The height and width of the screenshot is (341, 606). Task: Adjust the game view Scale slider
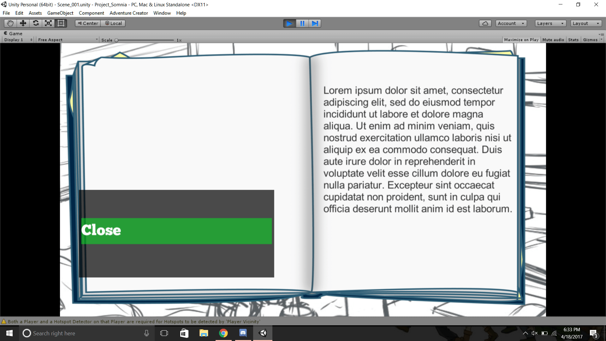[x=116, y=40]
